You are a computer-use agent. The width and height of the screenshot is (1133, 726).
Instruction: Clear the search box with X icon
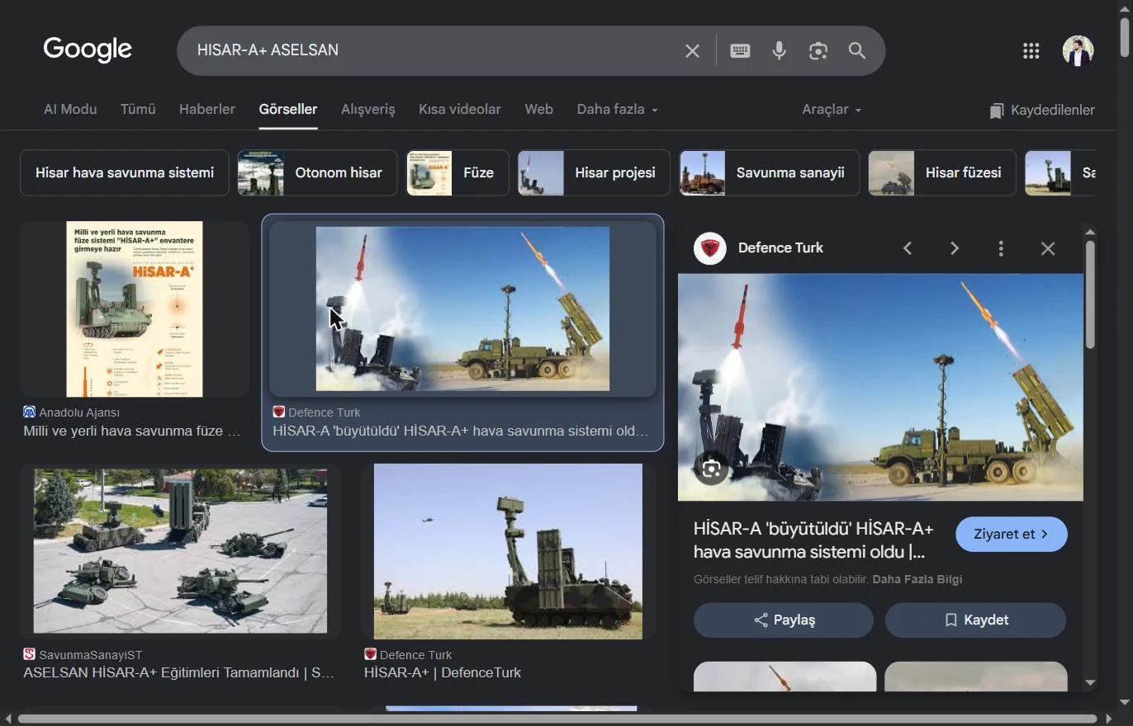(692, 51)
